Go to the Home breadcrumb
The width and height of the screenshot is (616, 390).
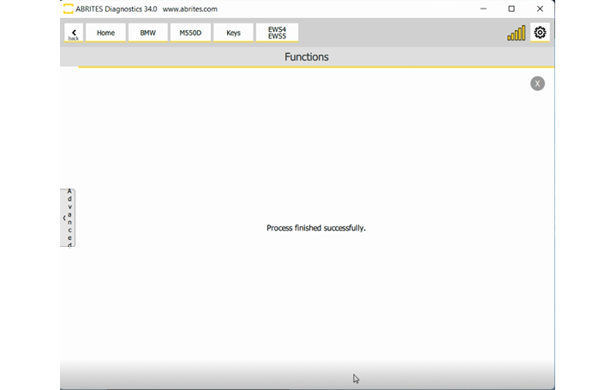(105, 33)
